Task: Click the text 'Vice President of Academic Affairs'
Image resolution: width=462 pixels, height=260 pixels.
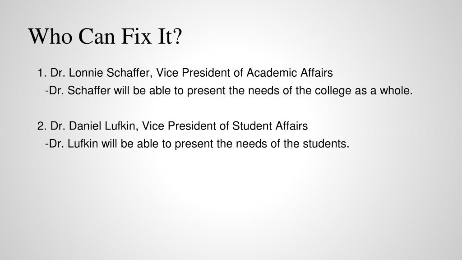Action: pos(244,73)
